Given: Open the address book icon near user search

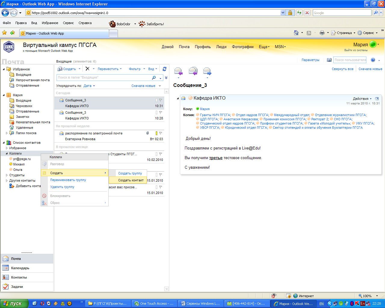Looking at the screenshot, I should click(329, 60).
